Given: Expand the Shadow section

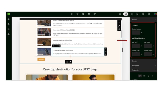Looking at the screenshot, I should [143, 61].
